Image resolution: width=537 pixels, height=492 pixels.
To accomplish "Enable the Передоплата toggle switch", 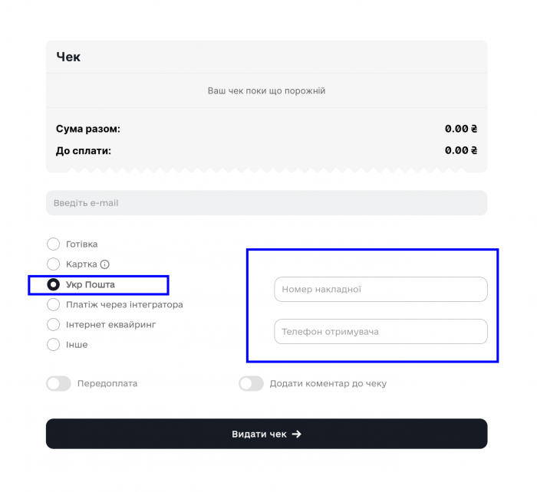I will click(x=58, y=384).
